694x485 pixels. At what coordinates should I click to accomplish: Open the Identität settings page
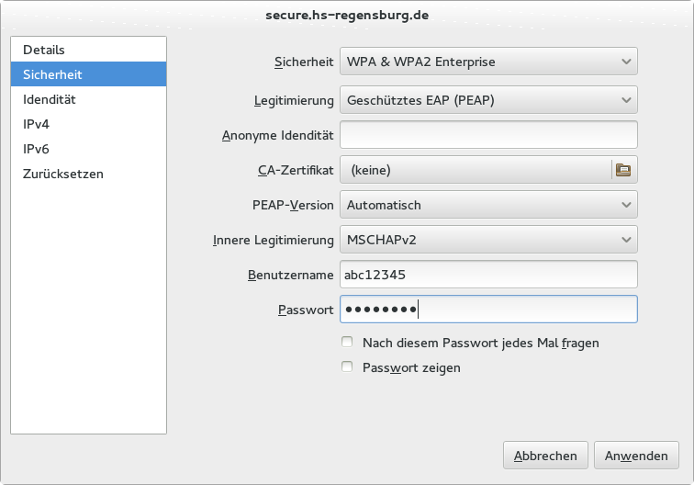click(x=50, y=99)
